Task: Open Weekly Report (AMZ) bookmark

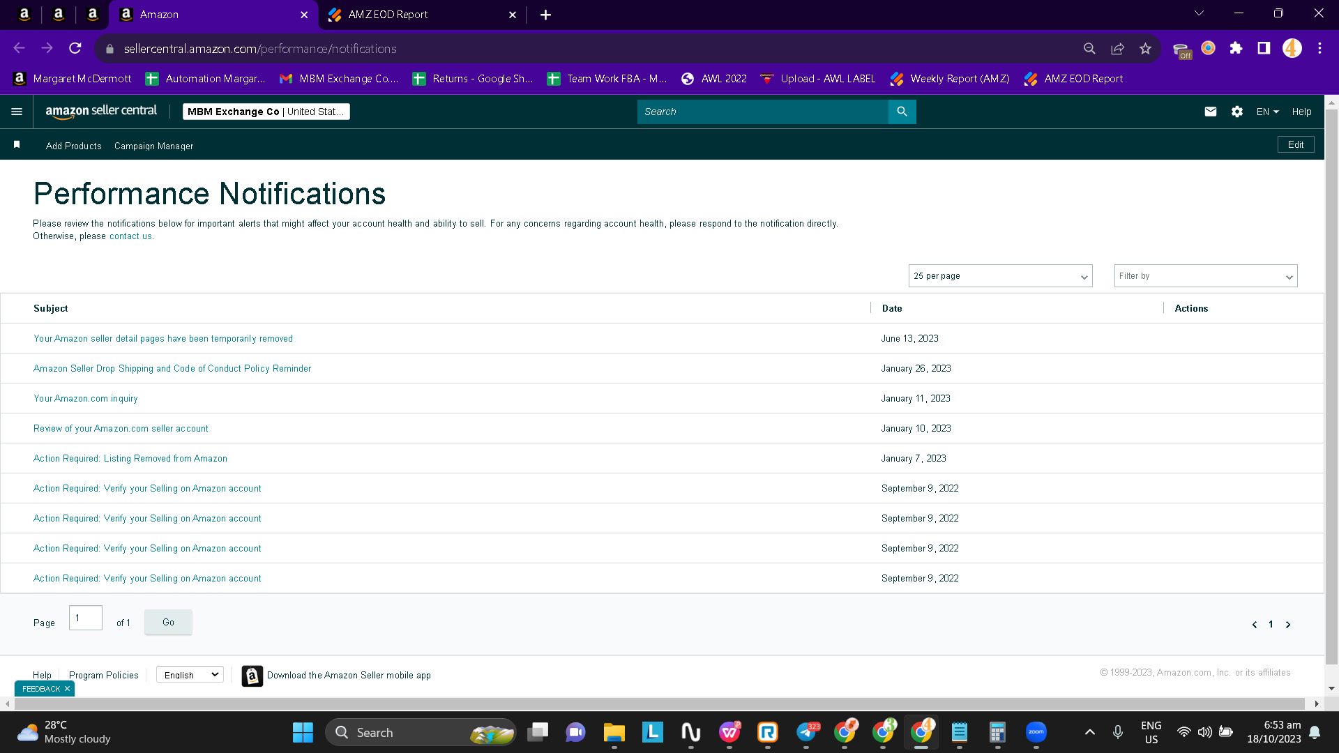Action: pos(950,79)
